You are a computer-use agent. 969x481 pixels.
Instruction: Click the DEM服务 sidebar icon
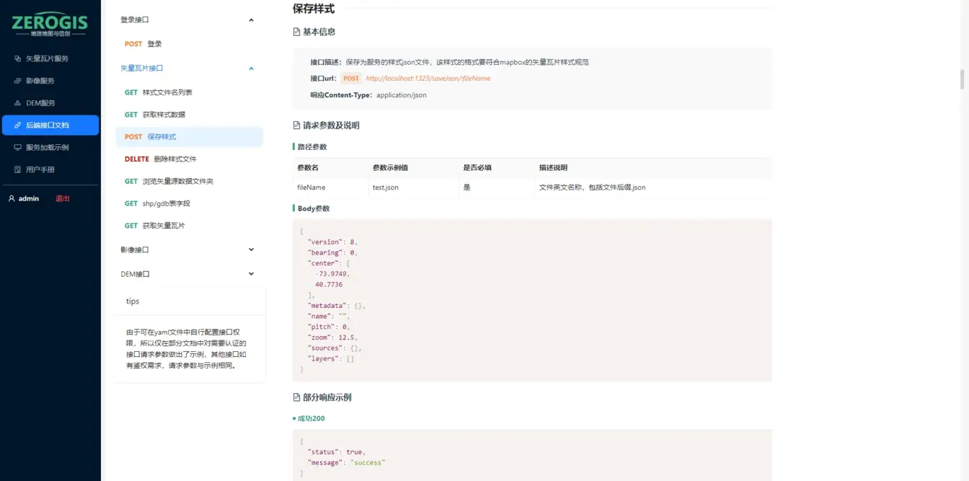point(18,103)
